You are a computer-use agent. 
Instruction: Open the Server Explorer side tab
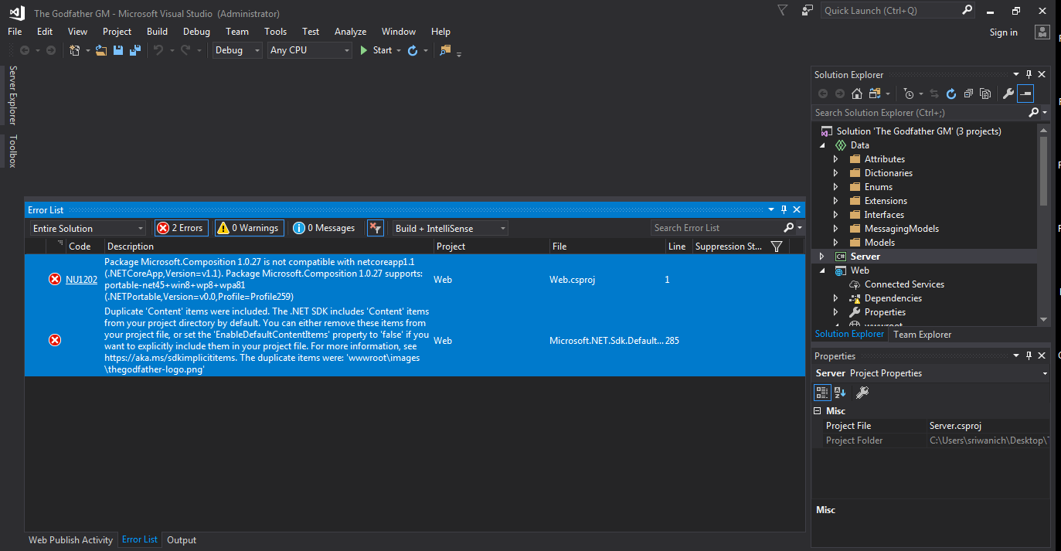[12, 95]
